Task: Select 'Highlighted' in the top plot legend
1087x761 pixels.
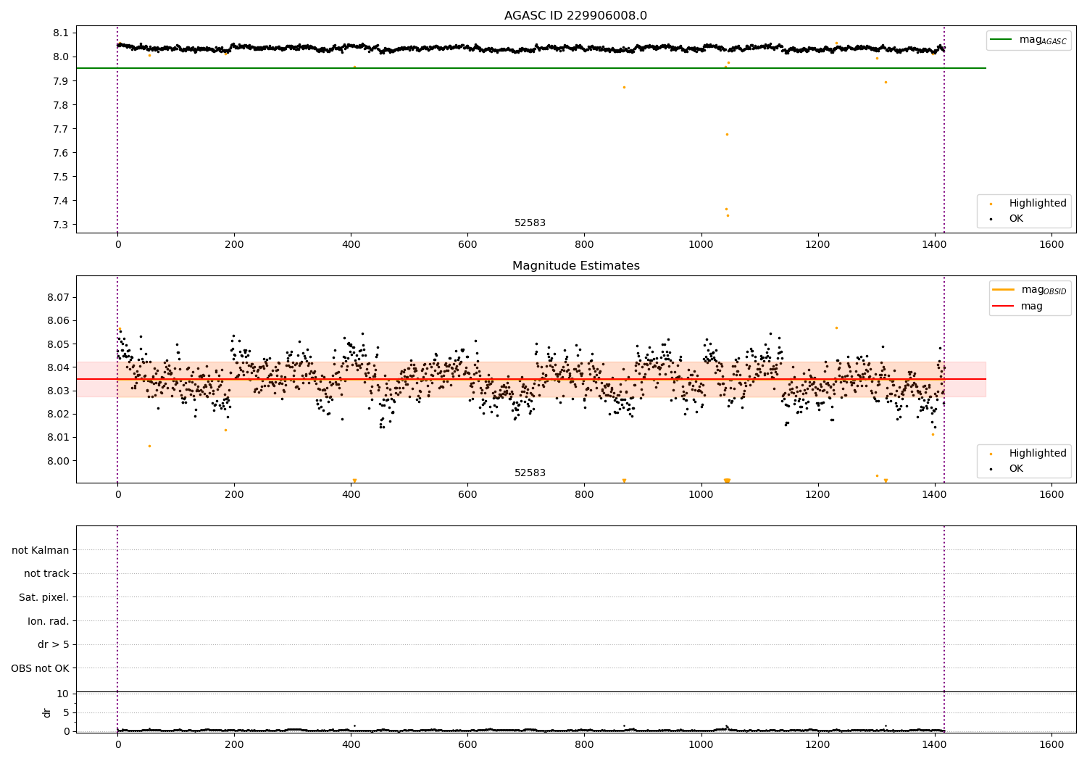Action: pos(1038,204)
